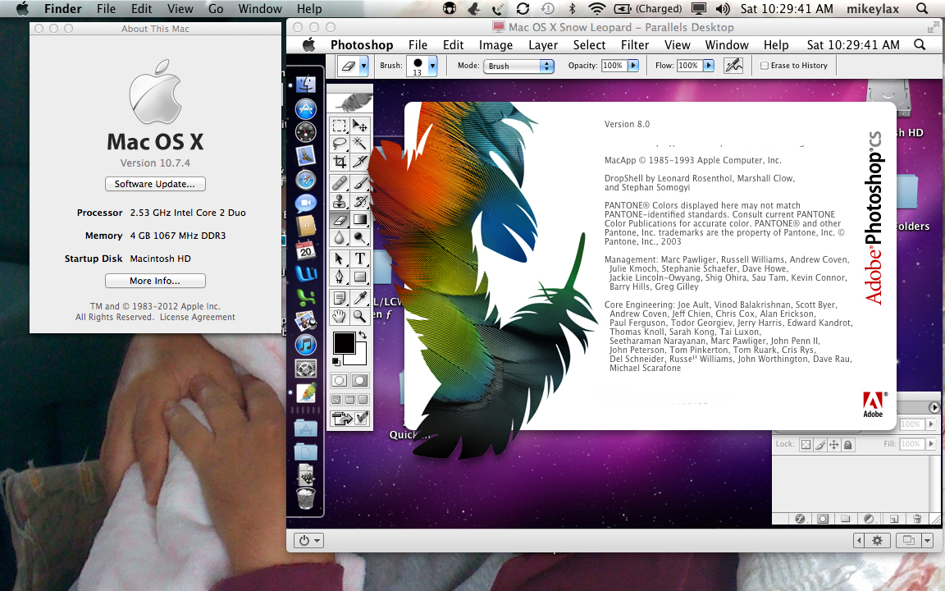Open the tool preset picker arrow

(363, 66)
